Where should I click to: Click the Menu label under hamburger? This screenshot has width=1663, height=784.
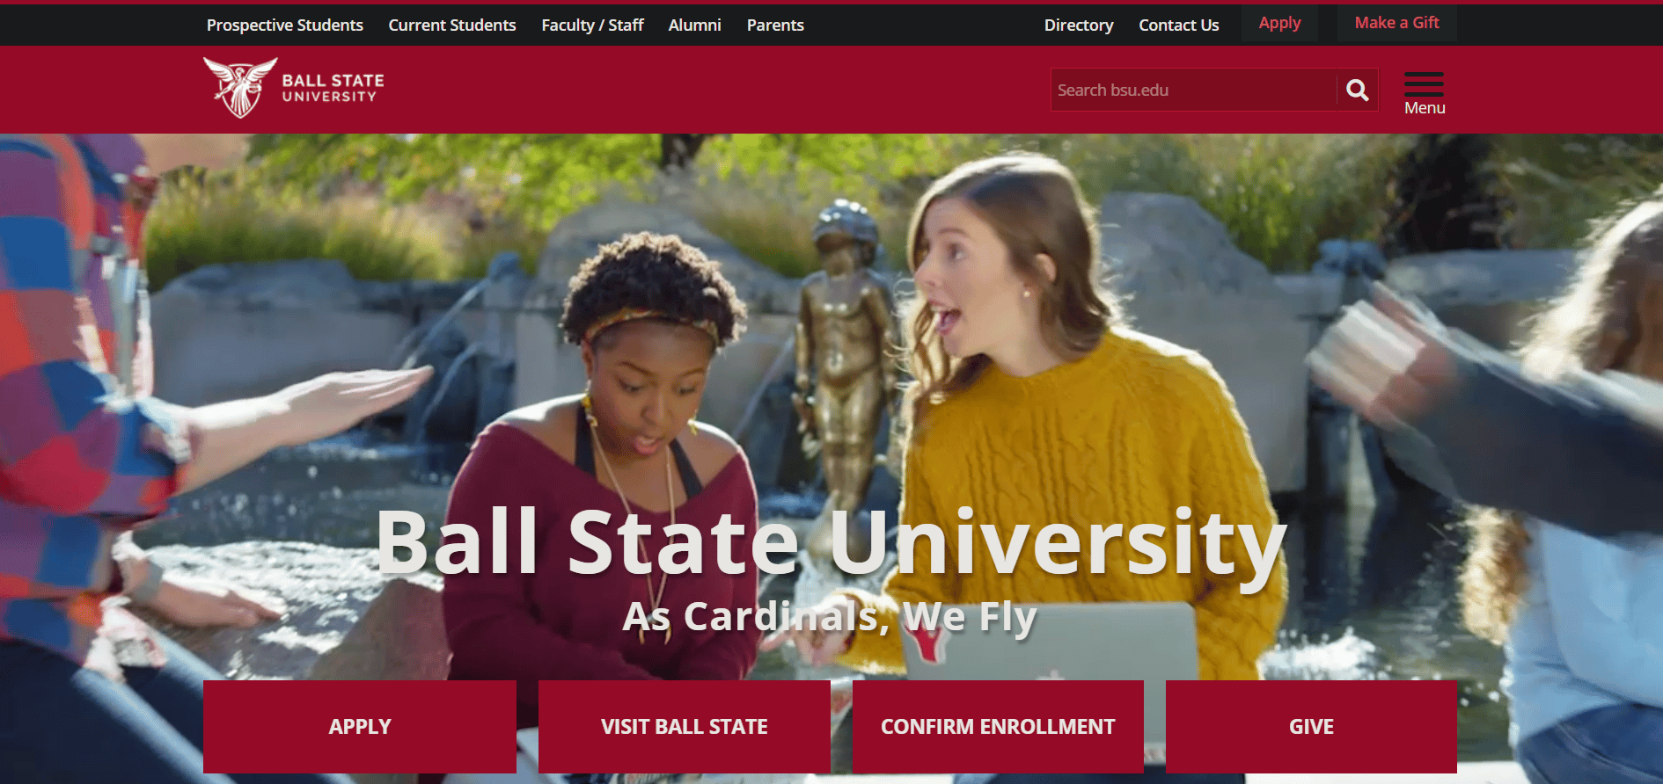pyautogui.click(x=1425, y=108)
